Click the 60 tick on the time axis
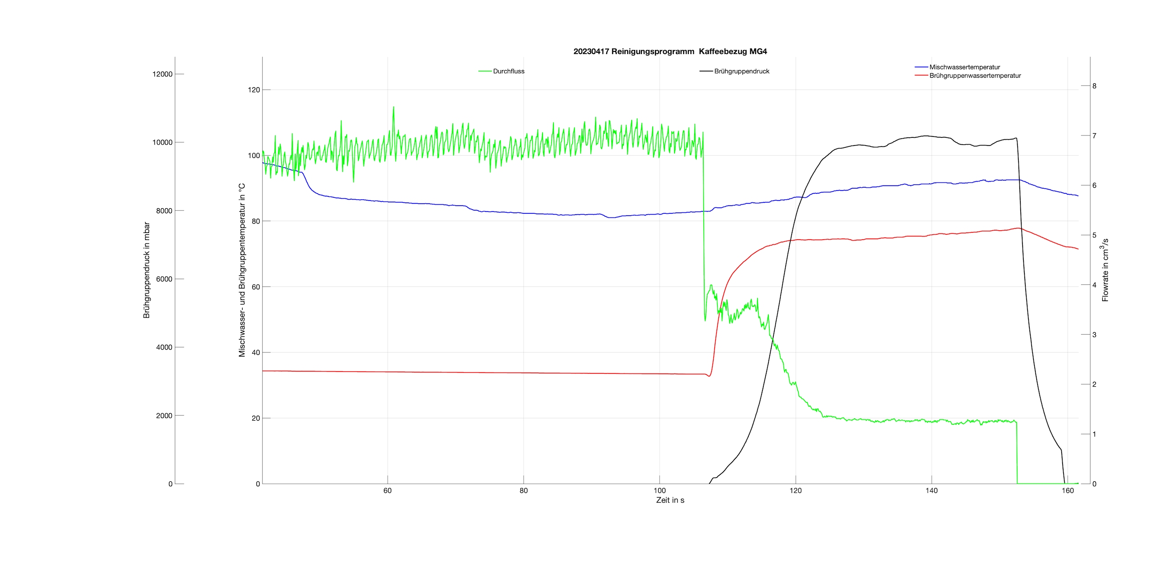Image resolution: width=1166 pixels, height=569 pixels. 388,491
